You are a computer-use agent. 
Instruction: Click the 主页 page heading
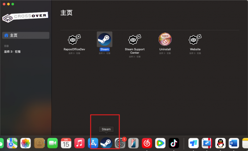point(66,13)
